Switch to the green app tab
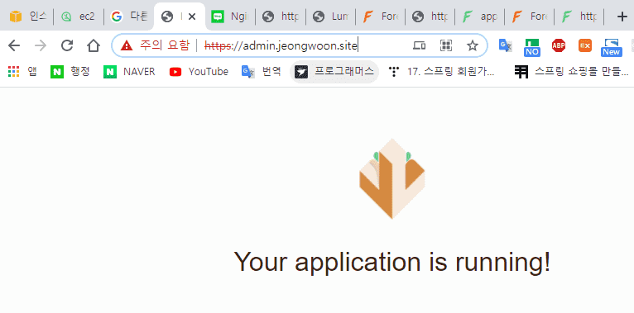 (479, 17)
